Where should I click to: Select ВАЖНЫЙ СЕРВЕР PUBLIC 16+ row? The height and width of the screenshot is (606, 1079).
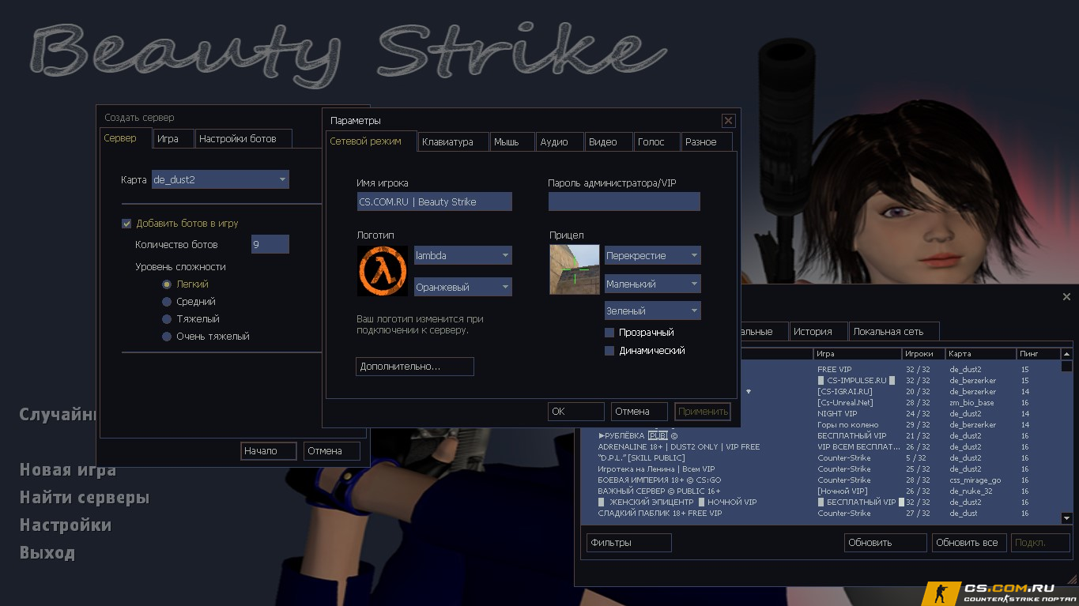point(821,491)
